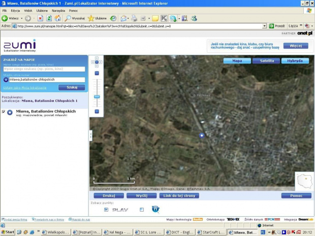
Task: Click the Word edit icon
Action: click(143, 18)
